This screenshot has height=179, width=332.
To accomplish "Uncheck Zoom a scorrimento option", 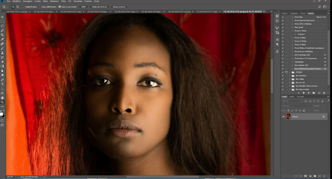I will click(x=60, y=7).
